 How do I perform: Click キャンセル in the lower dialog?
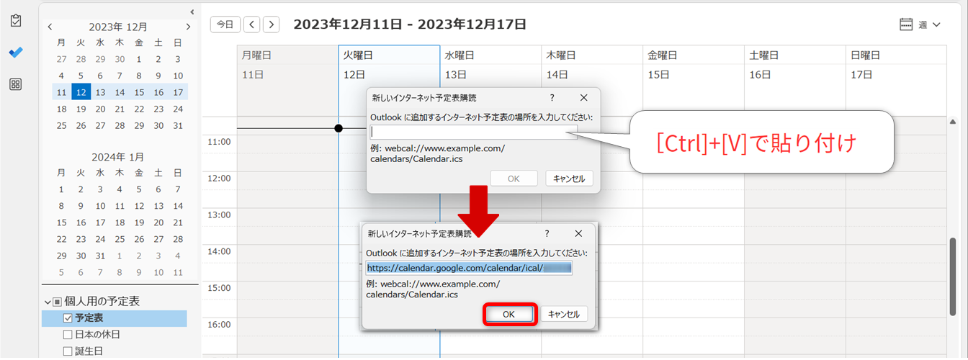pos(564,314)
